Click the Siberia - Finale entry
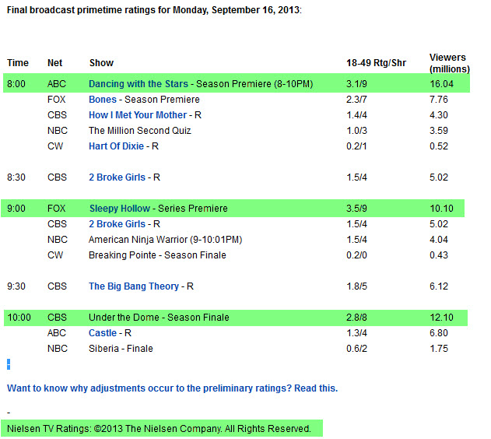This screenshot has width=491, height=439. (x=121, y=349)
